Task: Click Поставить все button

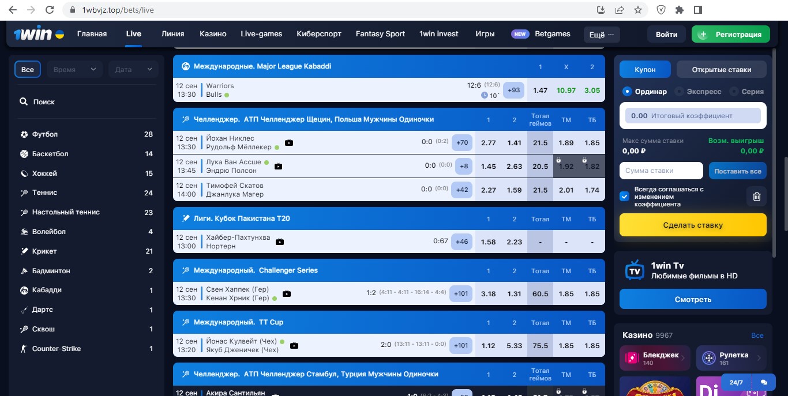Action: click(738, 171)
